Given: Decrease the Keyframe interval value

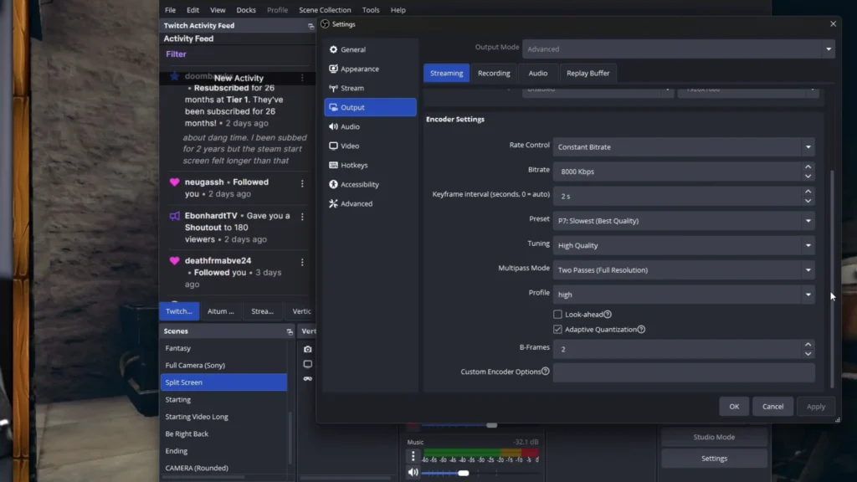Looking at the screenshot, I should tap(808, 201).
